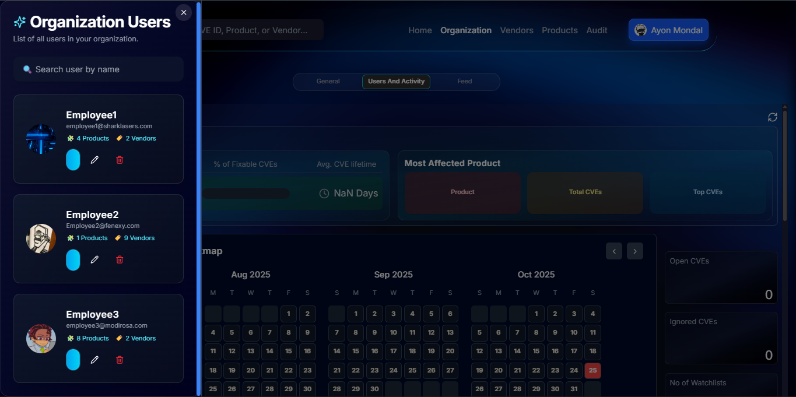Go to previous months in the heatmap
The image size is (796, 397).
(x=614, y=251)
